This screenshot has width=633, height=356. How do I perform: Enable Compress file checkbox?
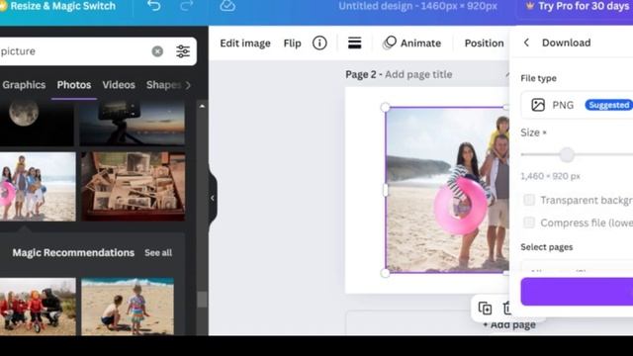(x=529, y=222)
